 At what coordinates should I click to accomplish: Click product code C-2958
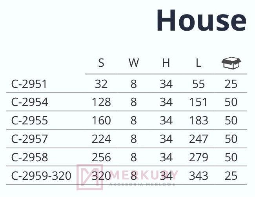tap(30, 157)
